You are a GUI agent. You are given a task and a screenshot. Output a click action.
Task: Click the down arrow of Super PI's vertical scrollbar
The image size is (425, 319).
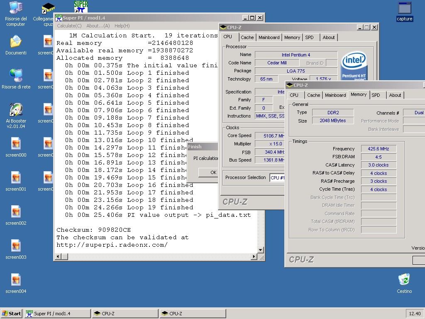click(x=261, y=250)
